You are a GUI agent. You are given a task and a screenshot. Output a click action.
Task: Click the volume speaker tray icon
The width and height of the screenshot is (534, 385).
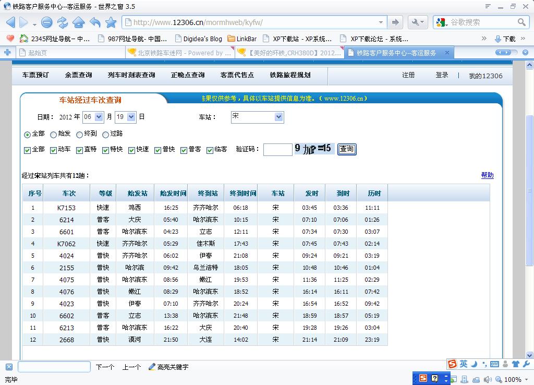[488, 380]
